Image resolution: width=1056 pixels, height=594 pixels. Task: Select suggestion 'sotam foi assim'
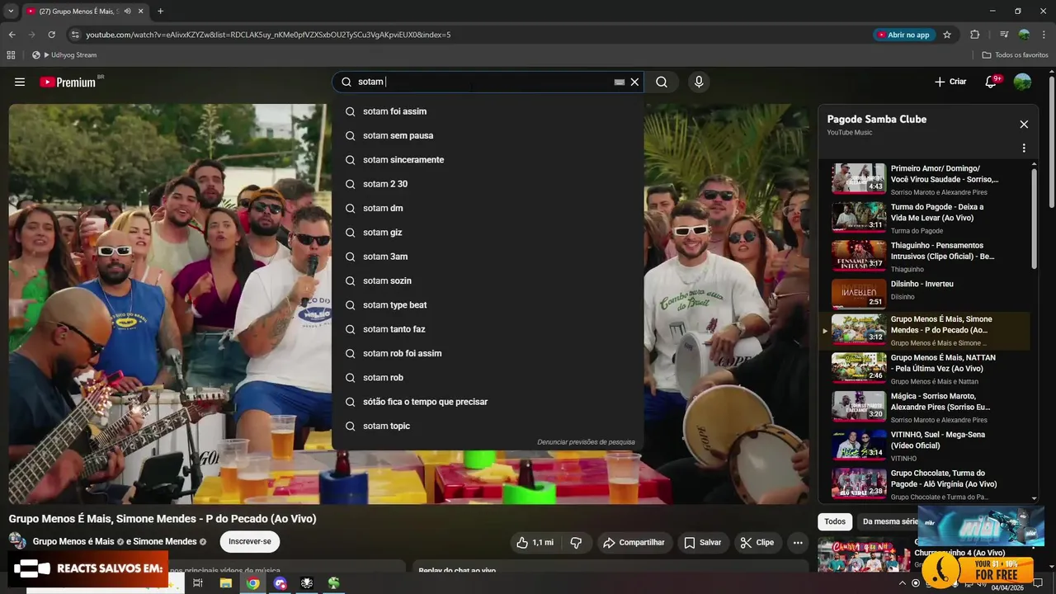click(488, 111)
